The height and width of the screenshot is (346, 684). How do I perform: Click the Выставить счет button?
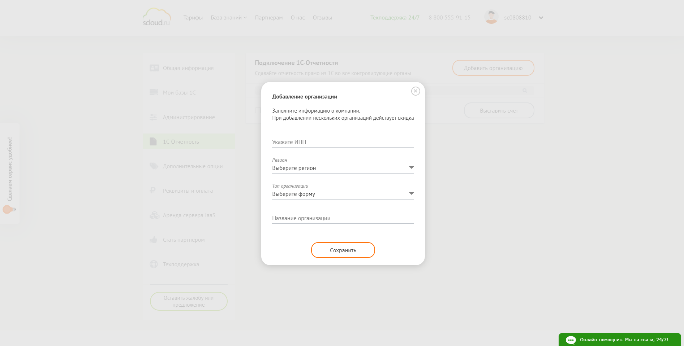point(499,110)
